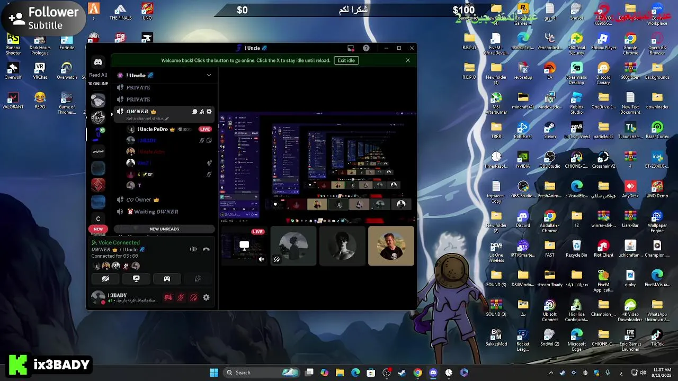Open Discord home via the logo icon
678x381 pixels.
click(x=98, y=62)
